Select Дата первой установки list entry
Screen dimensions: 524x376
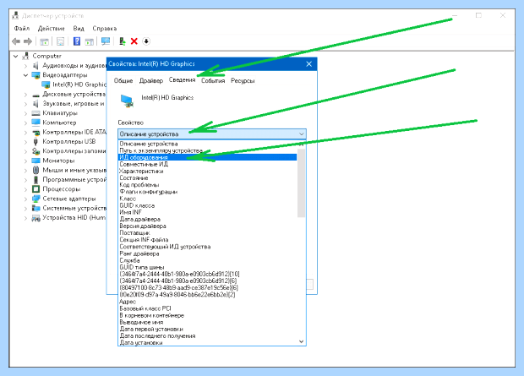pos(208,329)
